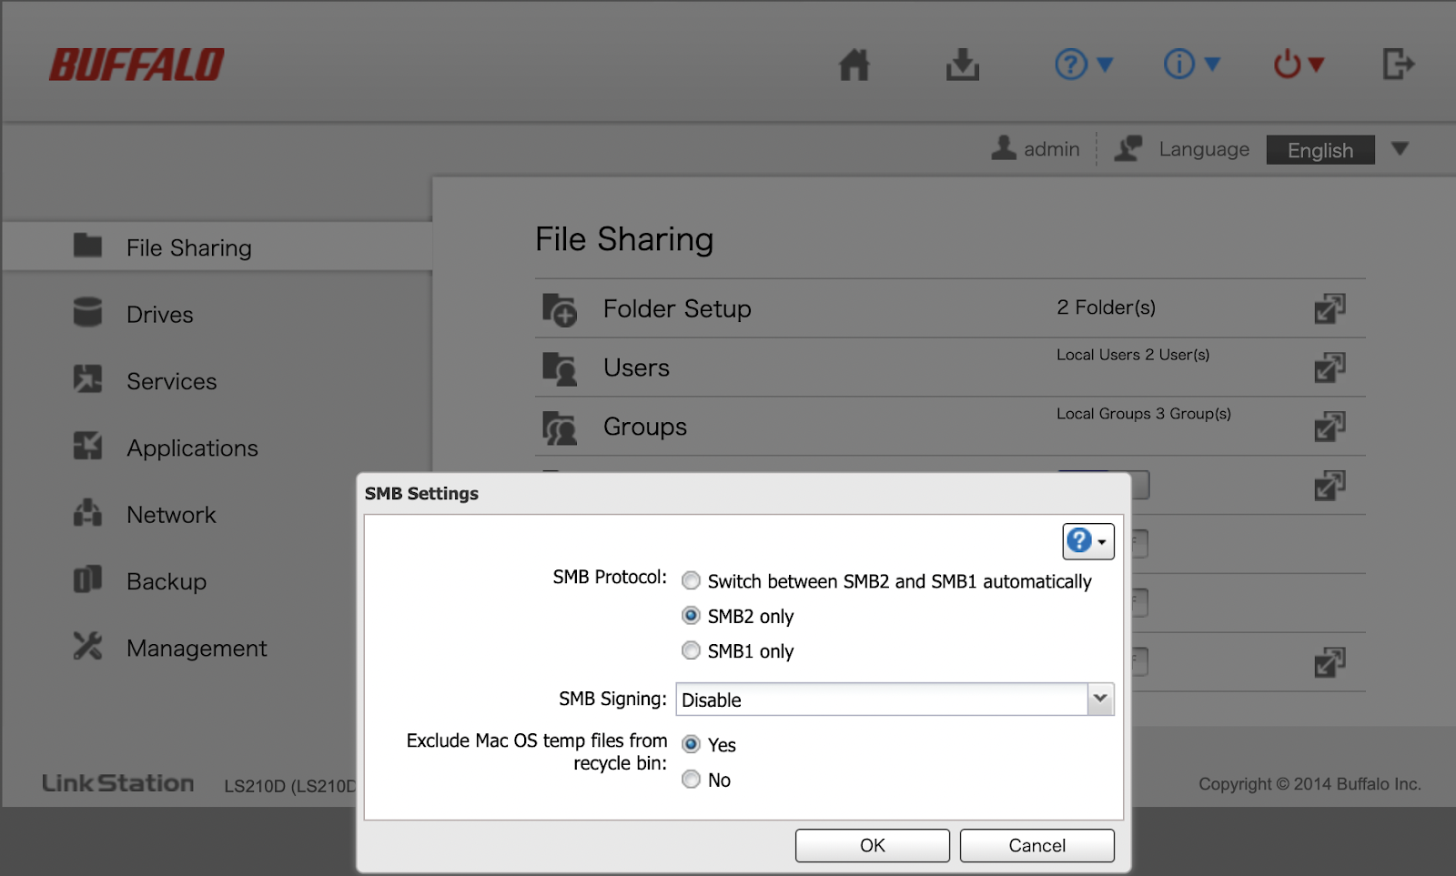Click the LinkStation logo in footer
Viewport: 1456px width, 876px height.
[x=118, y=783]
